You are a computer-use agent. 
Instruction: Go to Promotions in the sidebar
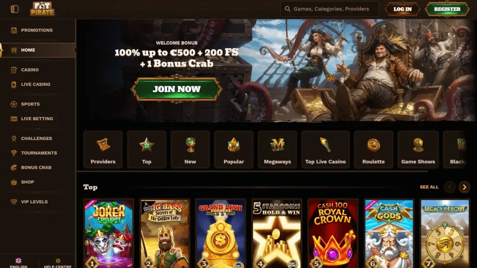click(37, 30)
